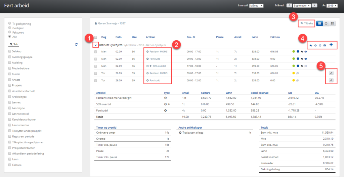The width and height of the screenshot is (344, 177).
Task: Click the blue plus add-entry icon
Action: coord(331,45)
